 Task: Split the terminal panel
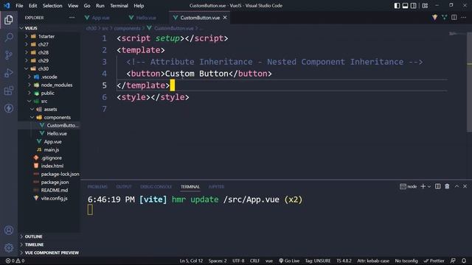point(437,186)
